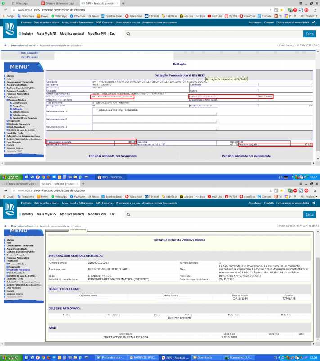Select Deleghe sindac. in the menu tree
Viewport: 320px width, 361px height.
(x=20, y=115)
